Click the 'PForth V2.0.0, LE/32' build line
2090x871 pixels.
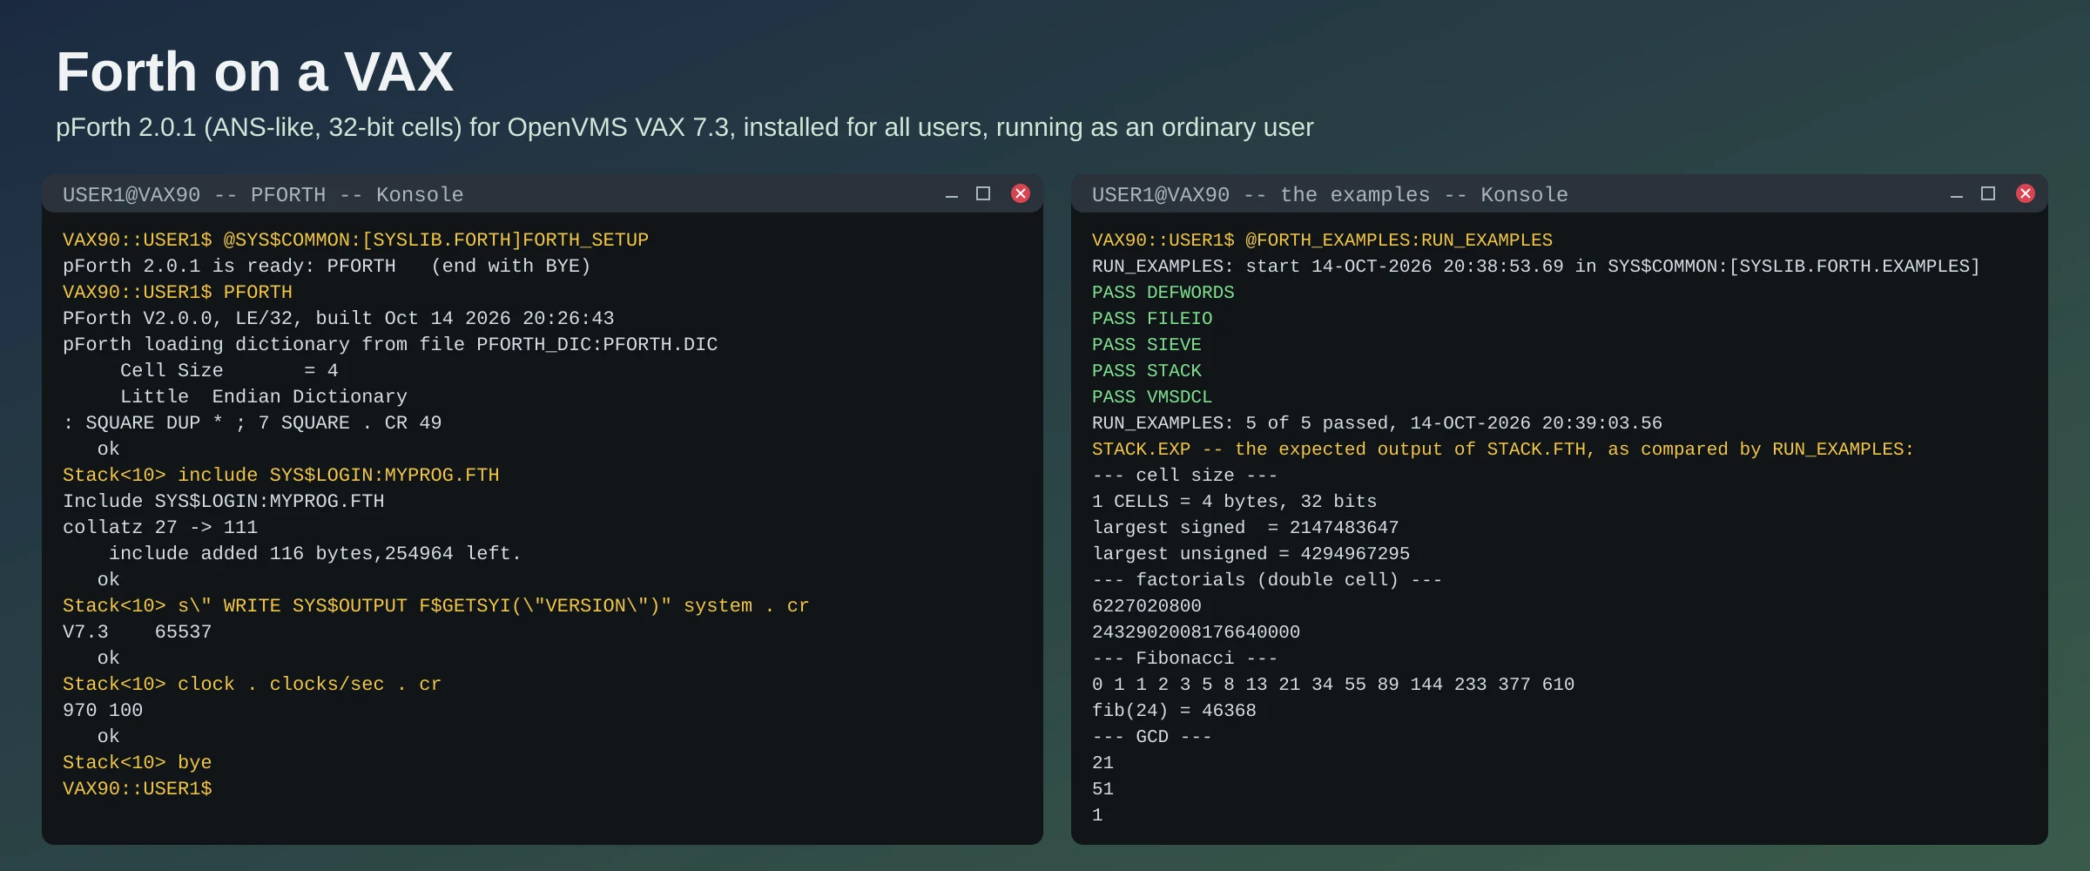tap(339, 318)
